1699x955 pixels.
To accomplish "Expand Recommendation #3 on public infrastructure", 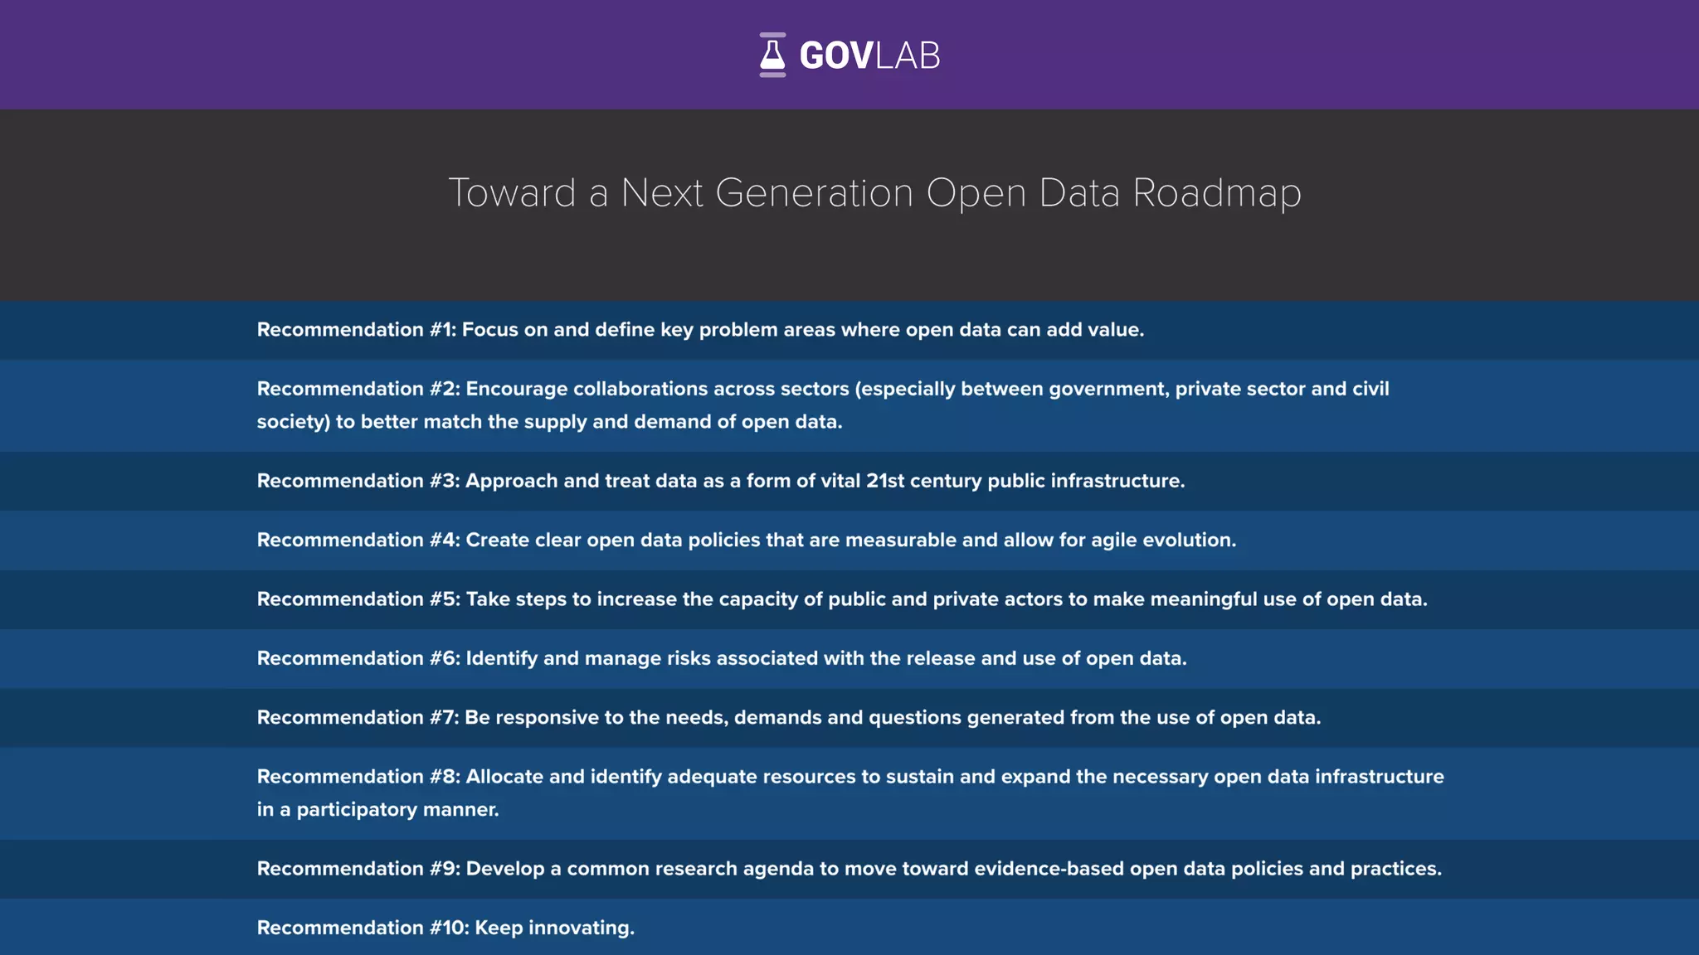I will pyautogui.click(x=720, y=481).
